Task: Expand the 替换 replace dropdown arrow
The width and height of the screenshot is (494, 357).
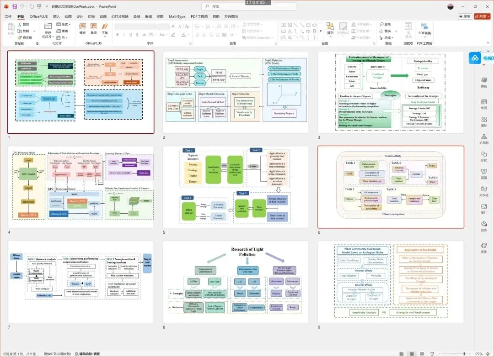Action: [x=396, y=31]
